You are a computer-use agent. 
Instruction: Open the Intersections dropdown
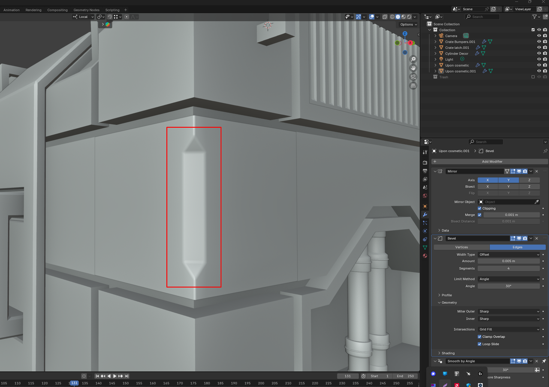tap(509, 330)
